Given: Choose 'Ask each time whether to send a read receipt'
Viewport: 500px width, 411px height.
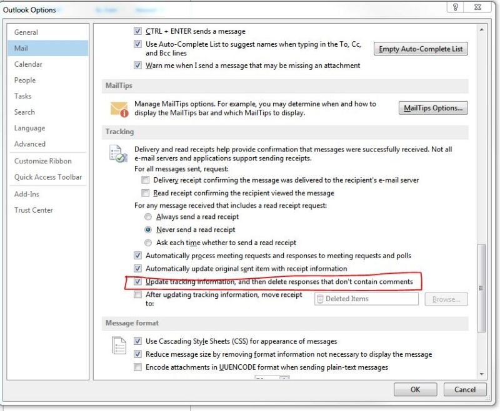Looking at the screenshot, I should click(148, 243).
